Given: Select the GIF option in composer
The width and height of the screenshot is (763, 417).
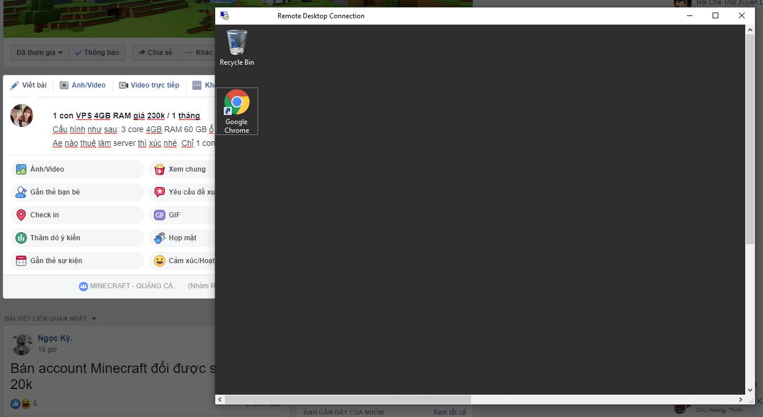Looking at the screenshot, I should pos(182,215).
